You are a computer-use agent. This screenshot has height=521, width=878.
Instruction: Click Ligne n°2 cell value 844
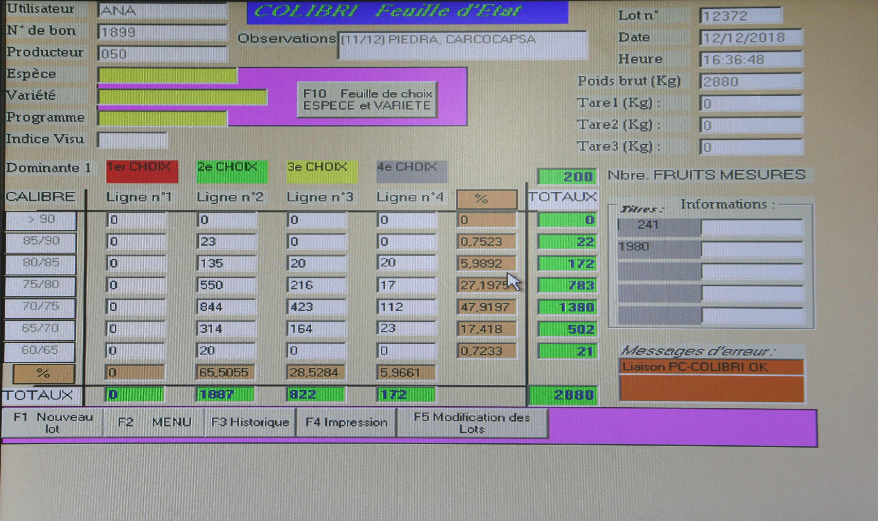tap(226, 307)
